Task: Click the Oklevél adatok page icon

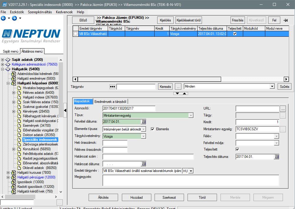Action: coord(19,168)
